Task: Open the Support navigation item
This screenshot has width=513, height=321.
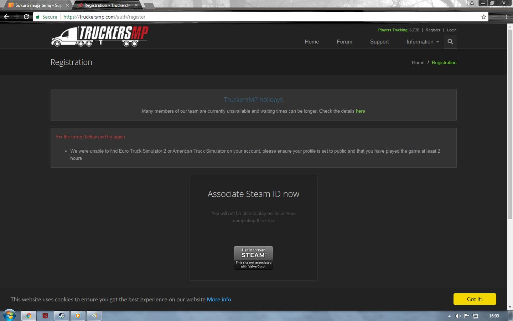Action: [x=379, y=42]
